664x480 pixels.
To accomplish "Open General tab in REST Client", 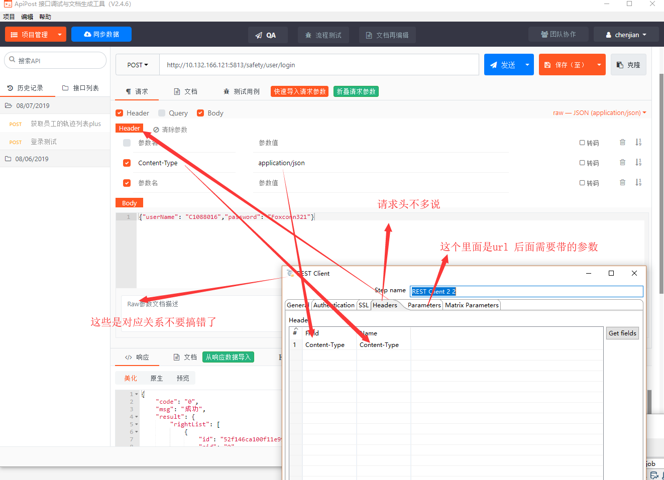I will [x=297, y=305].
